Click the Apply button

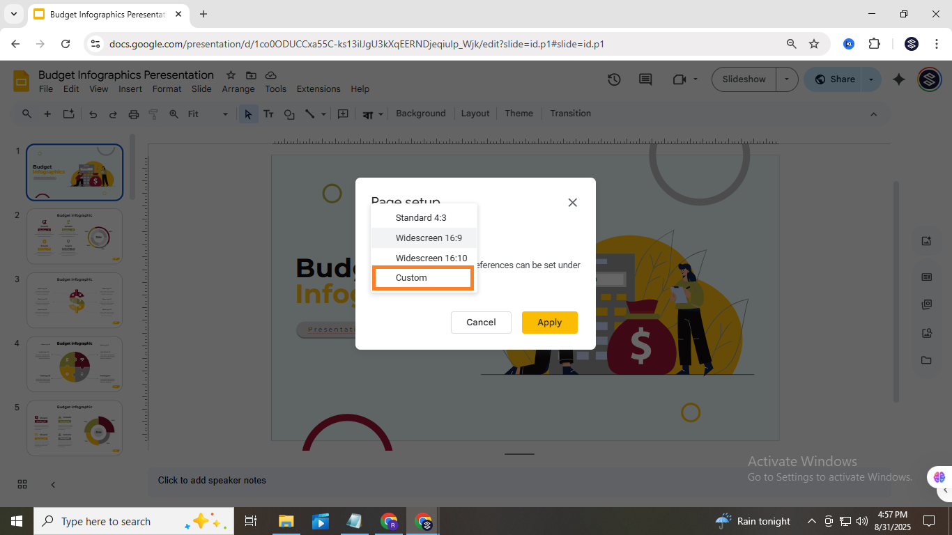(549, 323)
